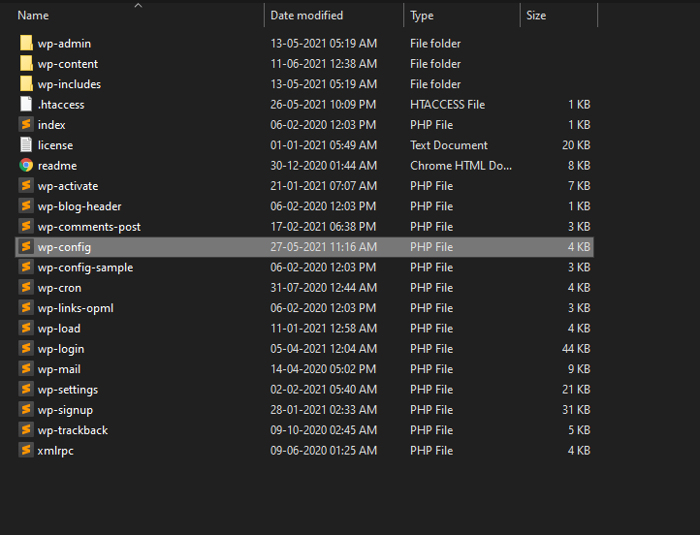Click the wp-admin folder icon
The image size is (700, 535).
[26, 44]
